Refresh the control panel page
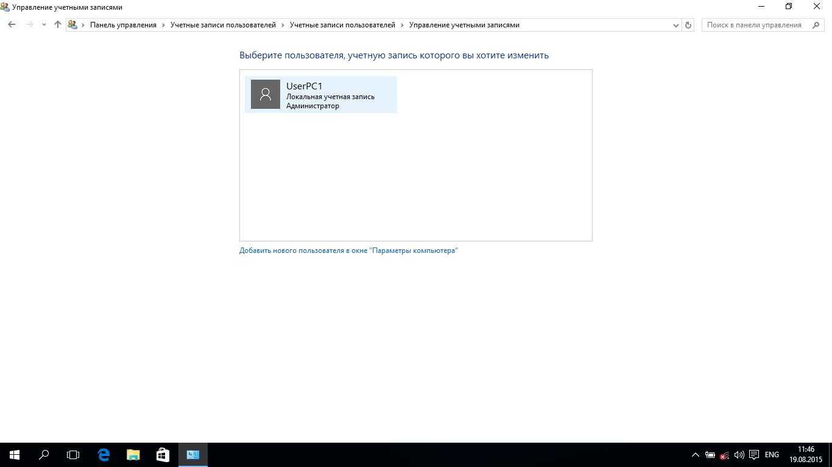832x467 pixels. click(688, 25)
